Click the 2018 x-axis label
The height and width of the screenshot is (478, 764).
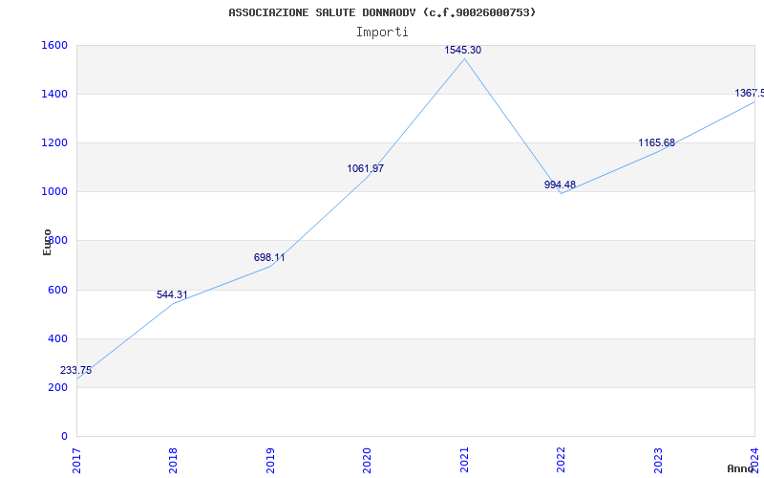[x=173, y=460]
